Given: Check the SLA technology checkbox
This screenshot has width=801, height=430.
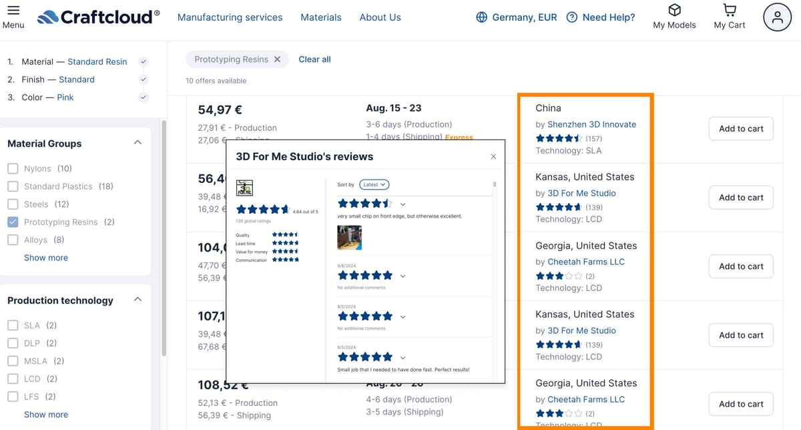Looking at the screenshot, I should tap(13, 326).
